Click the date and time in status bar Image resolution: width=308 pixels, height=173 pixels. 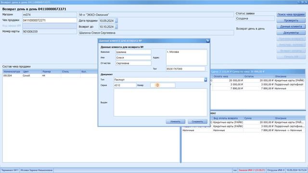point(296,170)
